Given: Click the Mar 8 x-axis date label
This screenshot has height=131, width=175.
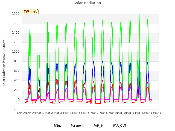Looking at the screenshot, I should point(104,113).
